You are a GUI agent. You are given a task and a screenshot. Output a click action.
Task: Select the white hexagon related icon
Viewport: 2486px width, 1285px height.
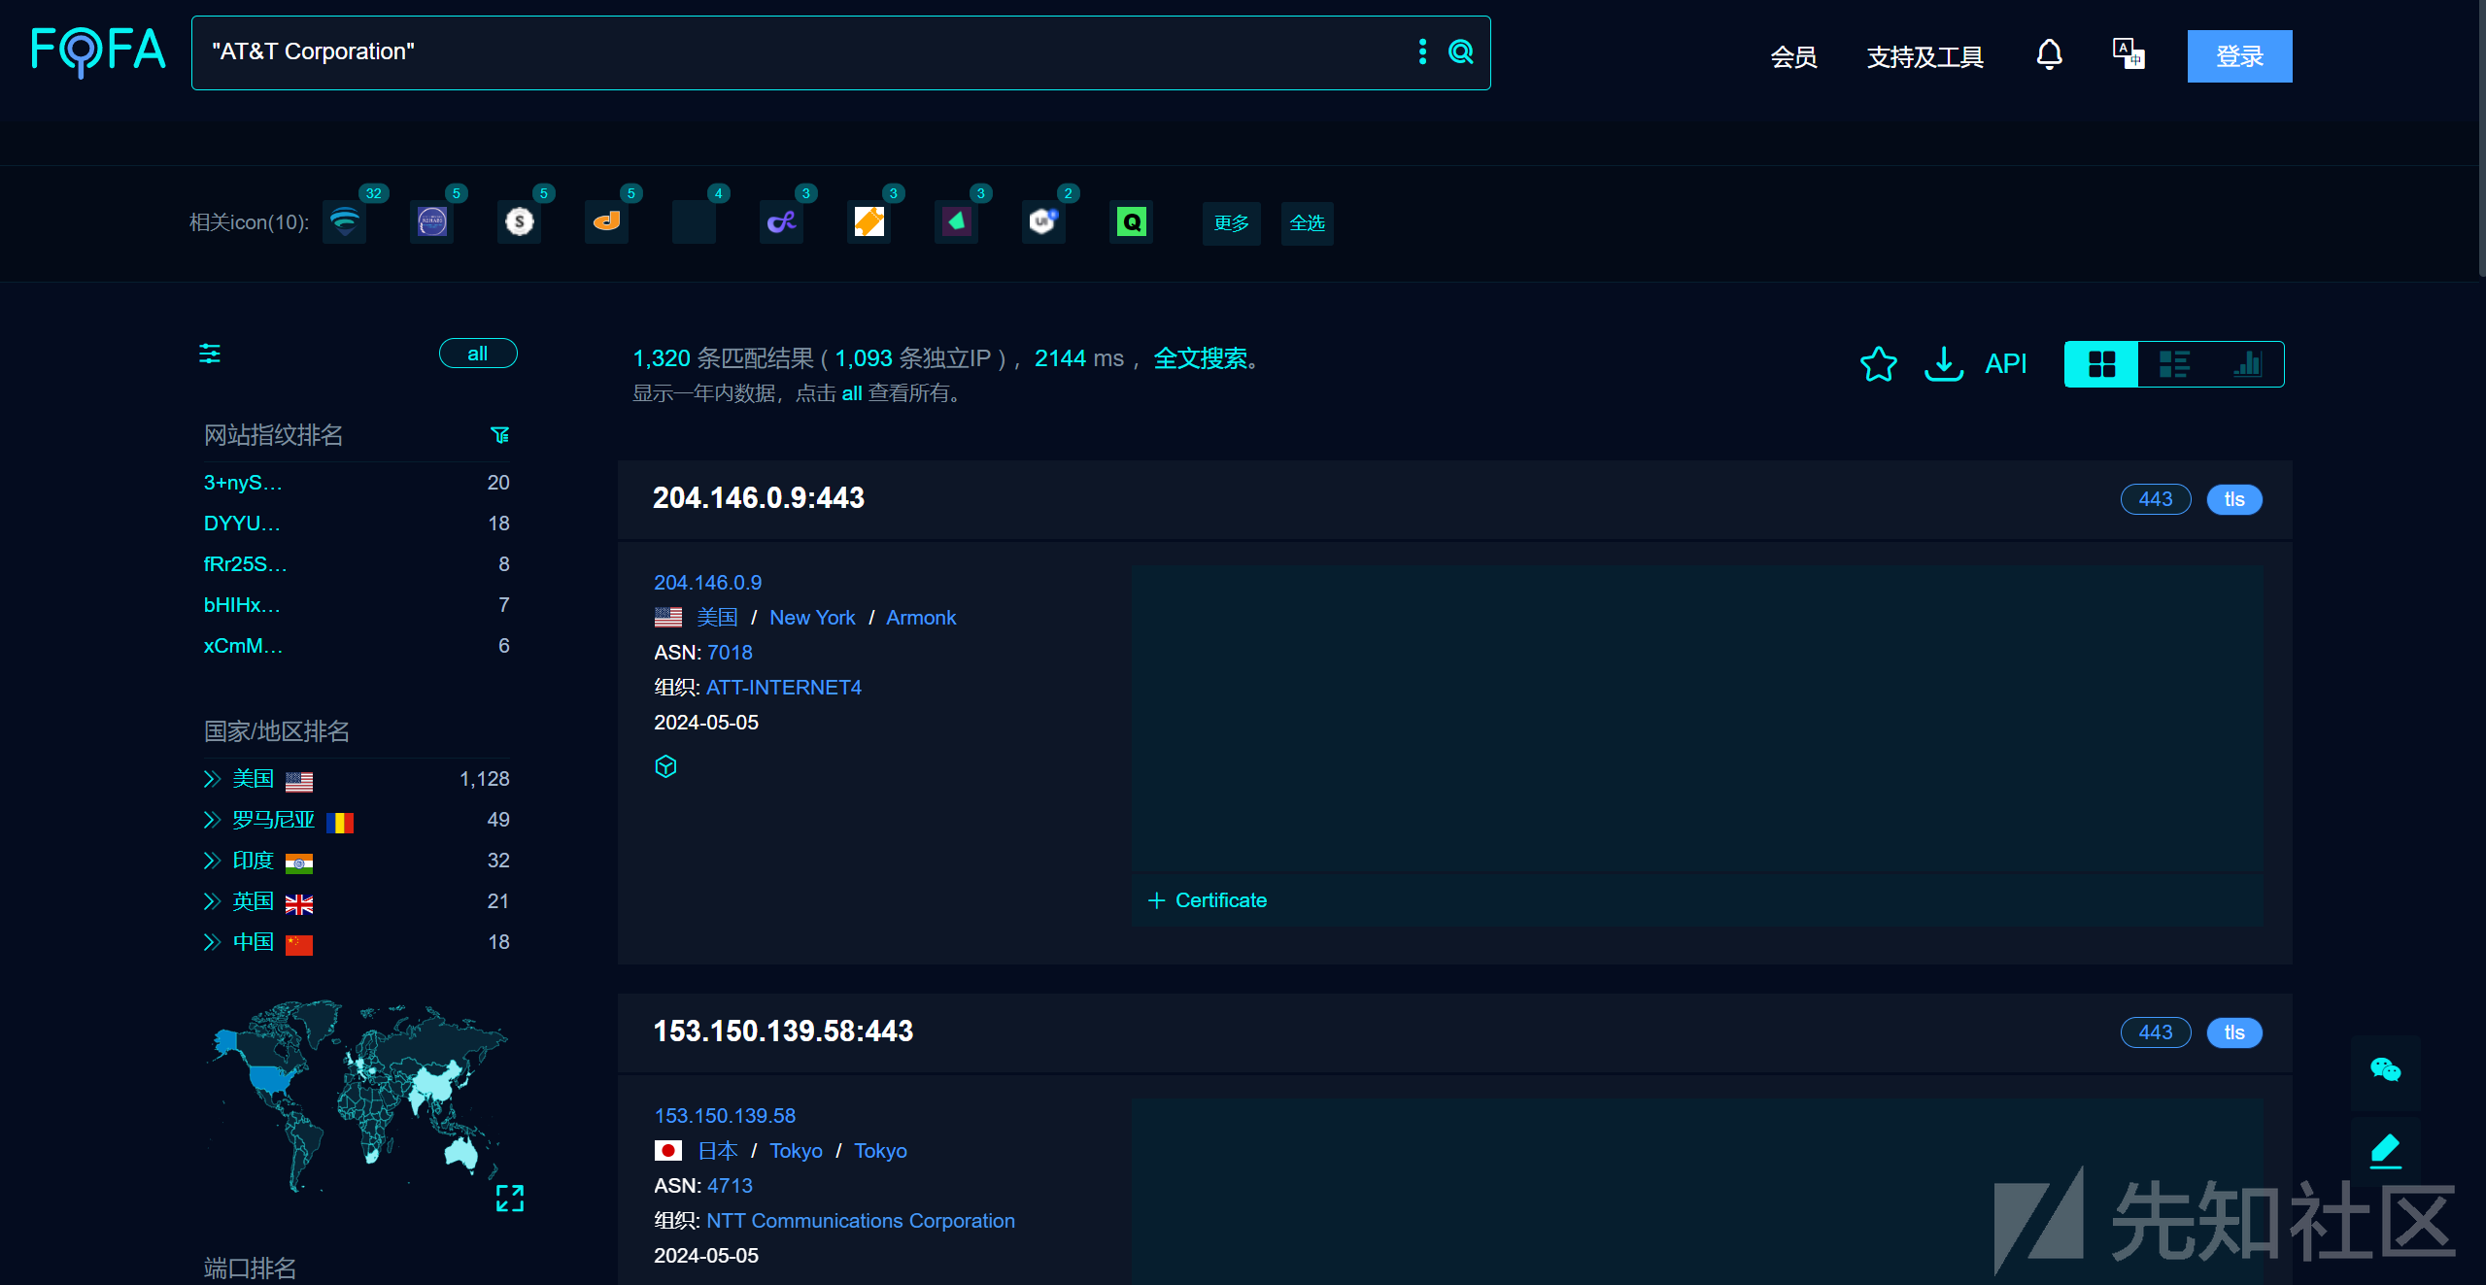tap(1043, 222)
